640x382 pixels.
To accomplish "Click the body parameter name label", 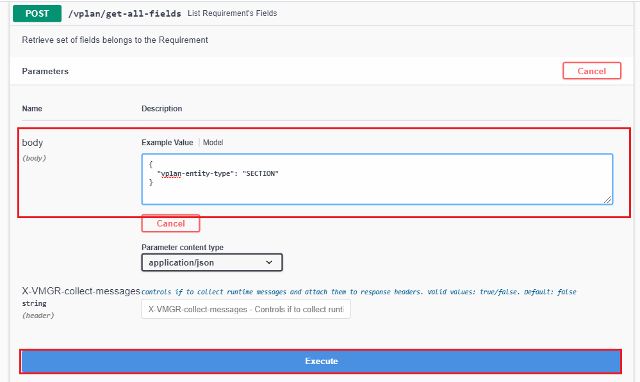I will point(33,143).
